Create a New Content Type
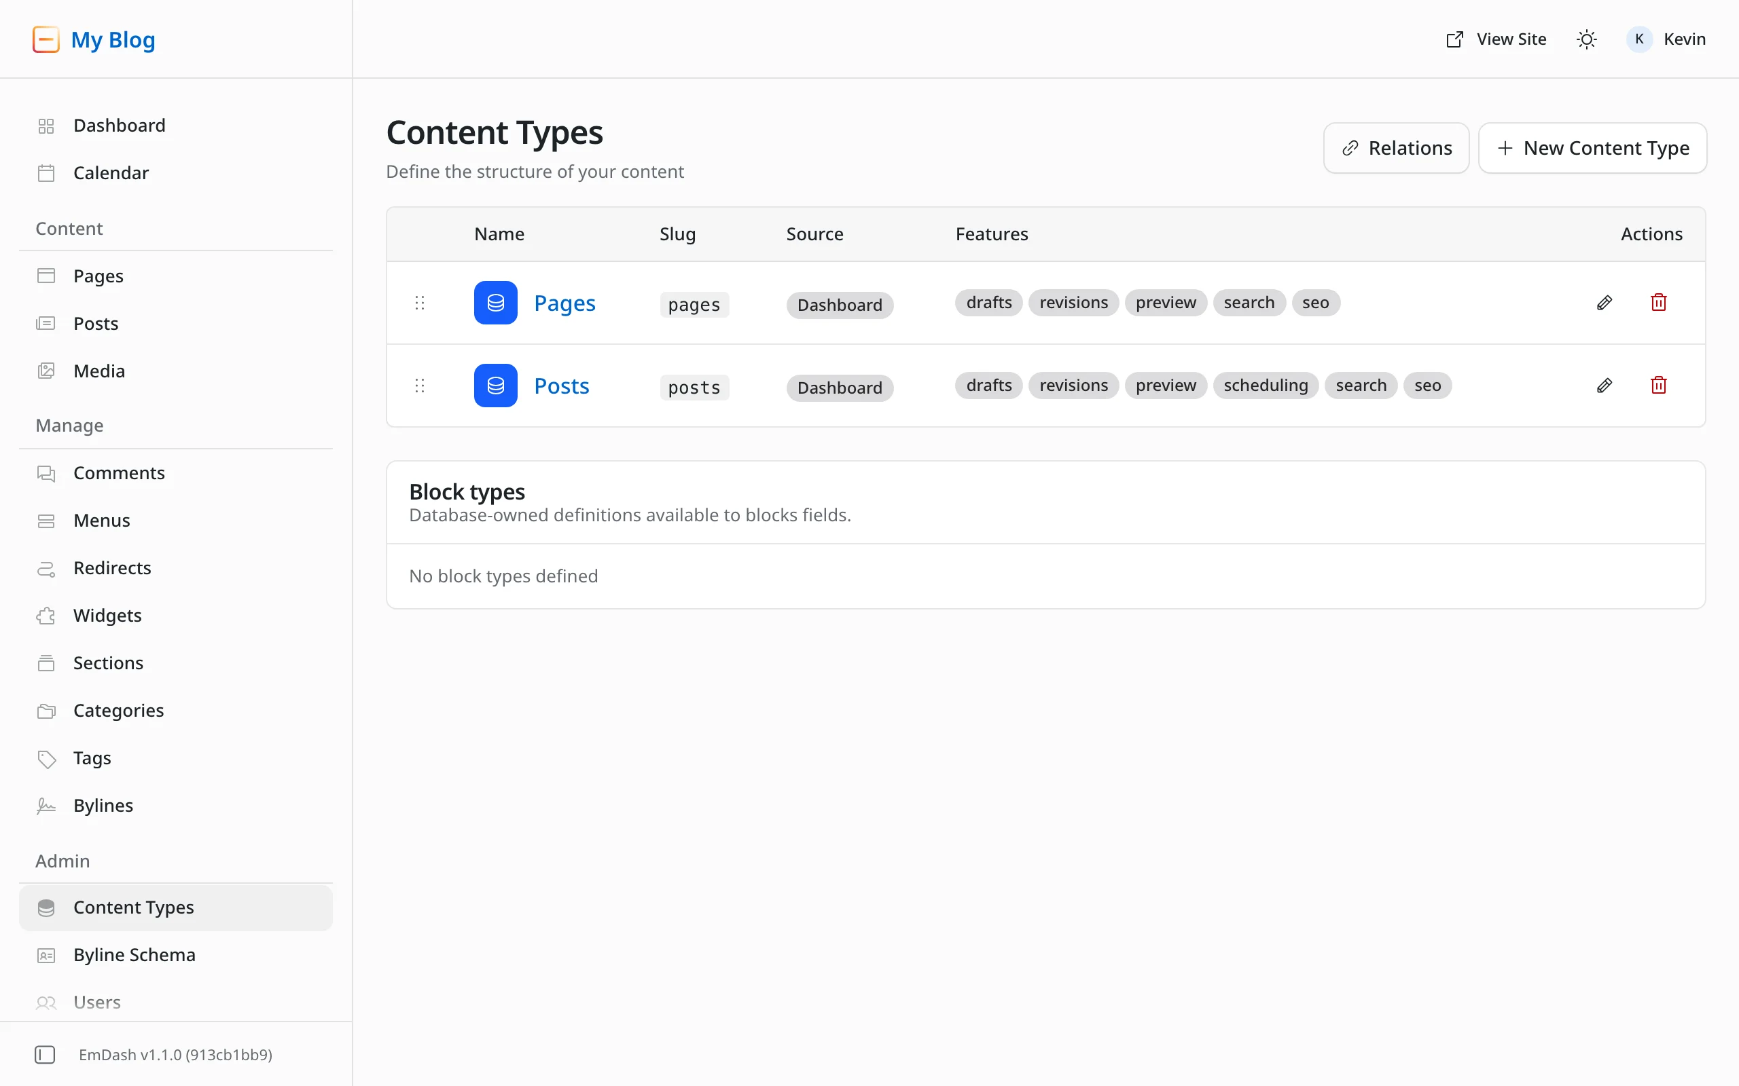Image resolution: width=1739 pixels, height=1086 pixels. click(1592, 148)
